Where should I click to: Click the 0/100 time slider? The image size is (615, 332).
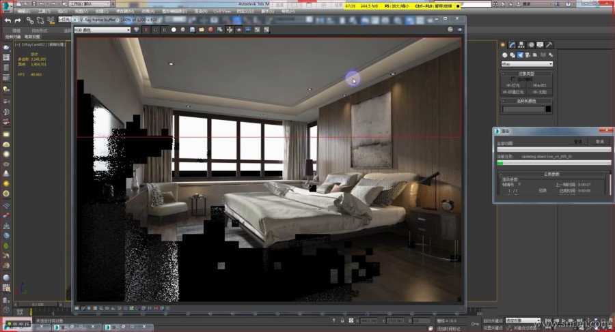pyautogui.click(x=38, y=304)
